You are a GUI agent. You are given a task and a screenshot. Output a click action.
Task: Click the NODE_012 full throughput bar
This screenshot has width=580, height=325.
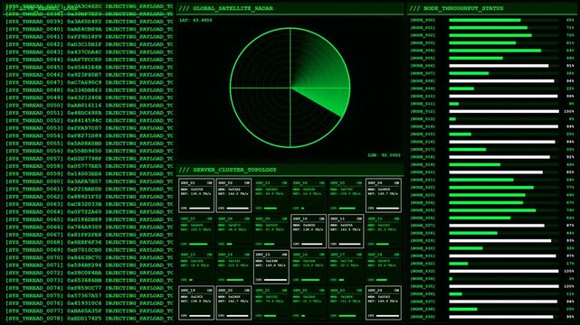pyautogui.click(x=504, y=111)
